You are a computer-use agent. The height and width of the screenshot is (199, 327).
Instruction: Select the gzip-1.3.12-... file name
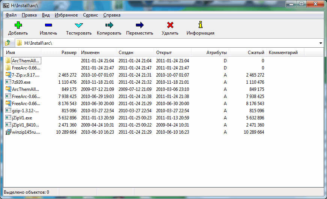point(25,111)
